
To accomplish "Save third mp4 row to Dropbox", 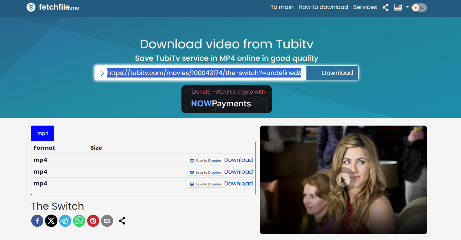I will (x=206, y=184).
